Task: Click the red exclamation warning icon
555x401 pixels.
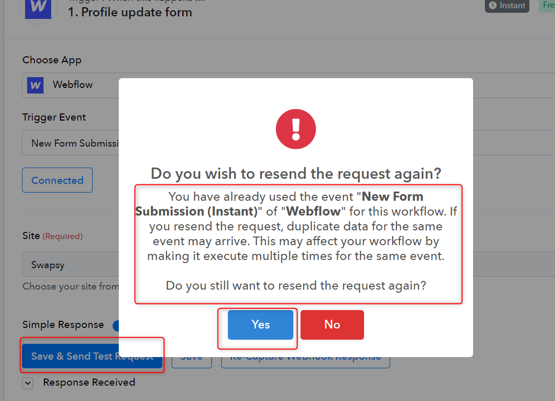Action: (296, 129)
